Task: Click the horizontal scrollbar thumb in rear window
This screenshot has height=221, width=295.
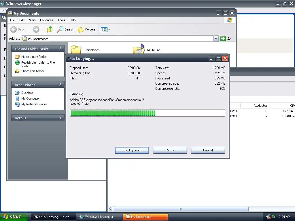Action: (x=181, y=209)
